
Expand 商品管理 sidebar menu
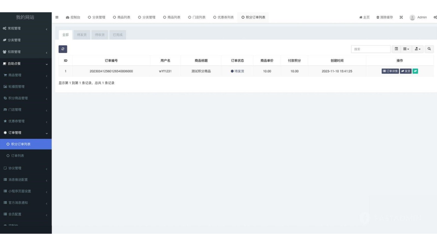click(26, 75)
